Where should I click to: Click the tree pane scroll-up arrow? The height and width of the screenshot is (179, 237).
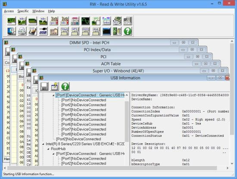[127, 95]
